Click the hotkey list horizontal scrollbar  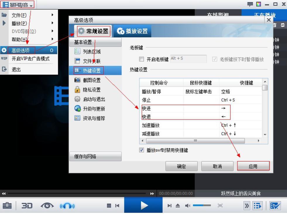tap(195, 141)
